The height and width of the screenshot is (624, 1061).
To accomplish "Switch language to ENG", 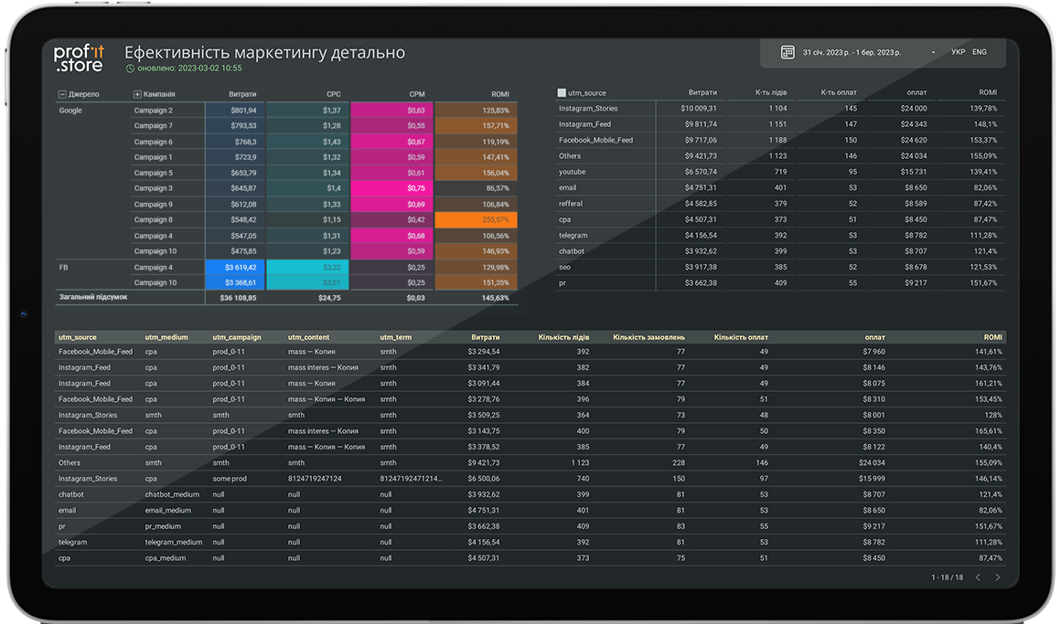I will tap(980, 52).
